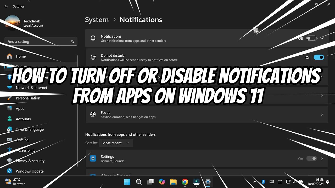Open the Apps settings category
Viewport: 335px width, 188px height.
pos(20,109)
